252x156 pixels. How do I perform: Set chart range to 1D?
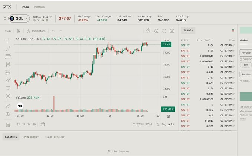(34, 124)
